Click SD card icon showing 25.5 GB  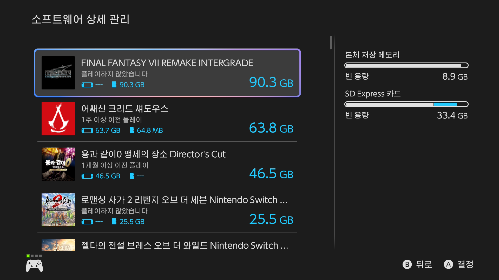pos(114,221)
